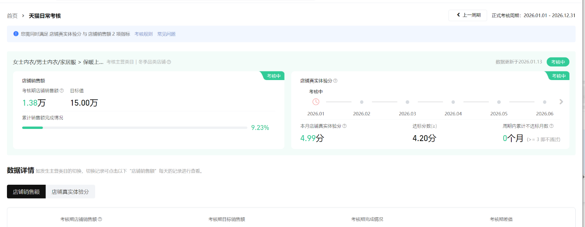Image resolution: width=585 pixels, height=227 pixels.
Task: Click help icon beside 考核期店铺销售额 in sales card
Action: (x=61, y=90)
